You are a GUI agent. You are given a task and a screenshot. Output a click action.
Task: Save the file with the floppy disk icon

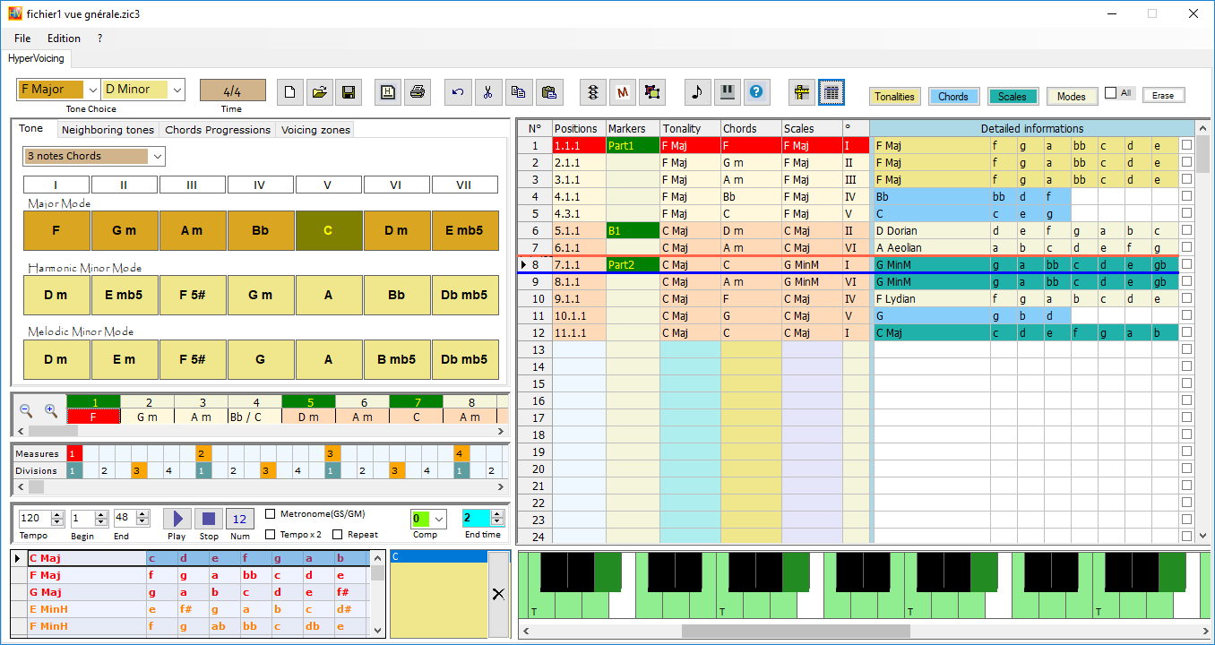tap(347, 91)
